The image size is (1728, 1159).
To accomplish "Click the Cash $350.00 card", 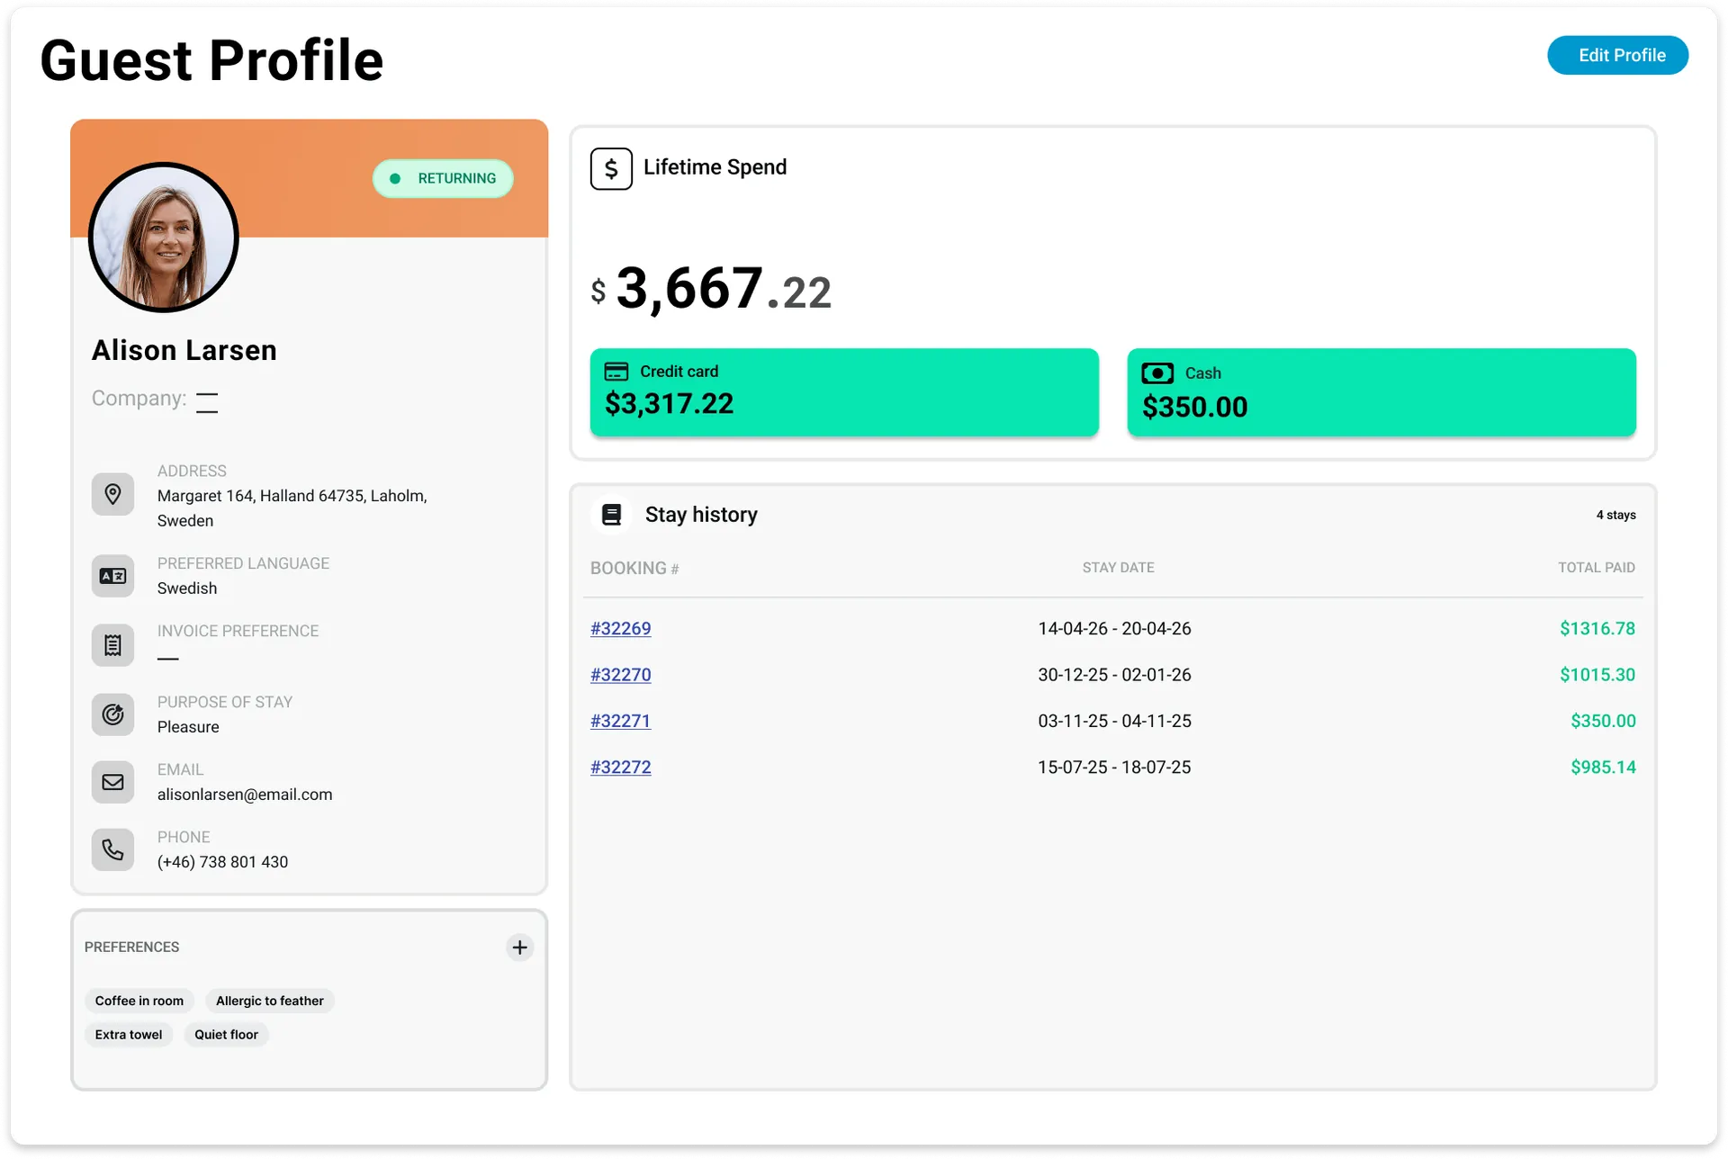I will 1381,392.
